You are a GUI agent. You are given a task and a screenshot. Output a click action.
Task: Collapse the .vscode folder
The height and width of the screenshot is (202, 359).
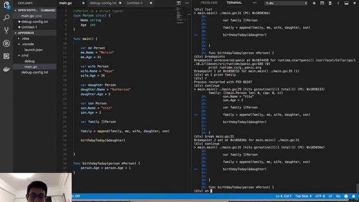pos(19,44)
